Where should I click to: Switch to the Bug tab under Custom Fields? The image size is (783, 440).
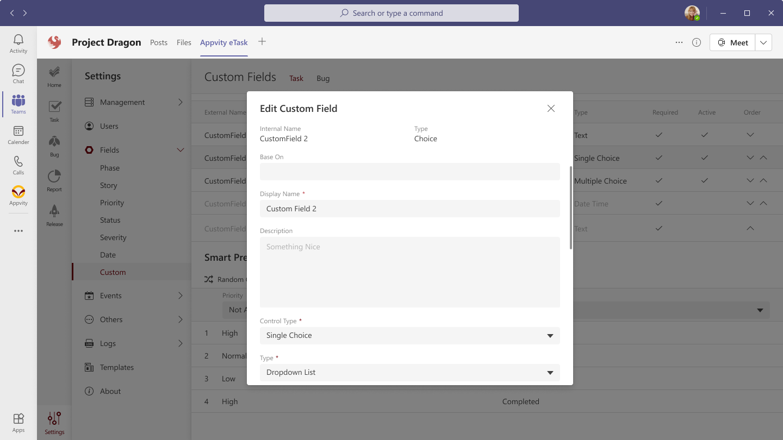click(322, 78)
